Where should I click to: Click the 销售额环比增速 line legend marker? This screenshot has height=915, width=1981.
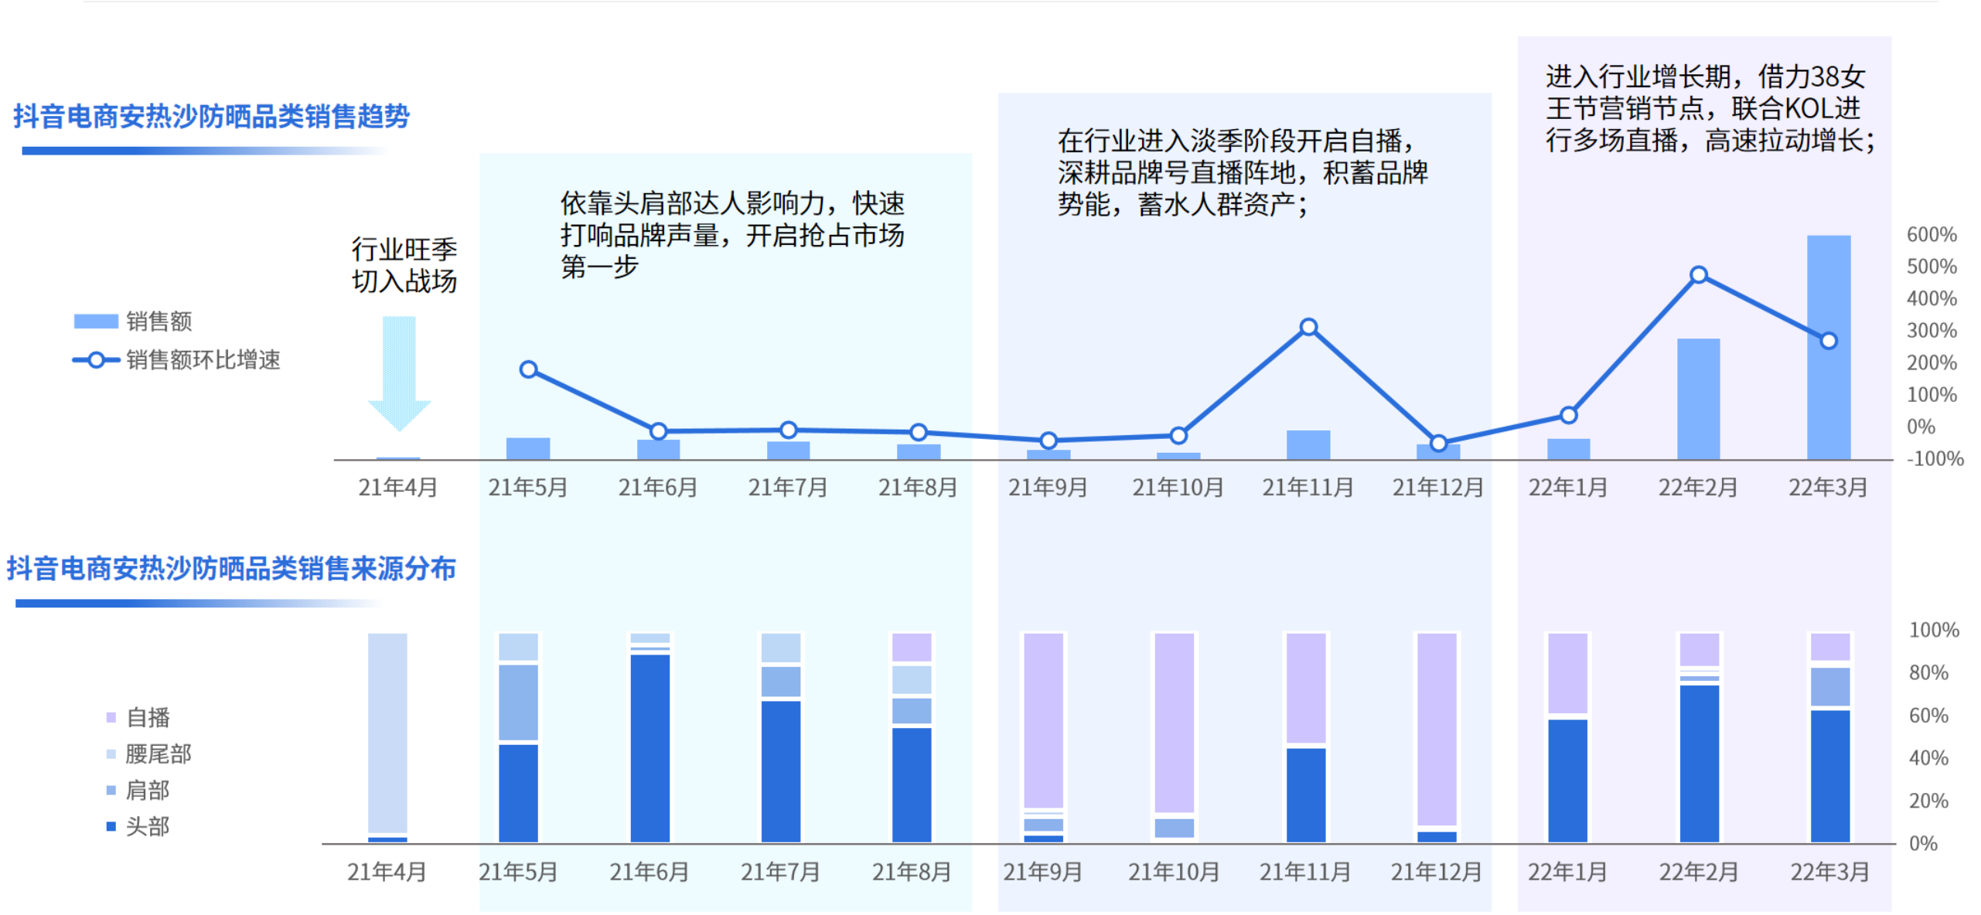coord(95,359)
